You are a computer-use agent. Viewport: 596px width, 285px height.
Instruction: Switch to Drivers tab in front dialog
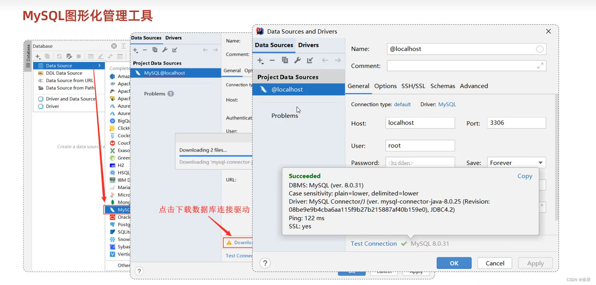pyautogui.click(x=308, y=45)
